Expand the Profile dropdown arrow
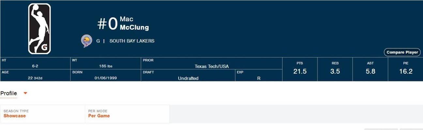Viewport: 423px width, 130px height. (25, 93)
